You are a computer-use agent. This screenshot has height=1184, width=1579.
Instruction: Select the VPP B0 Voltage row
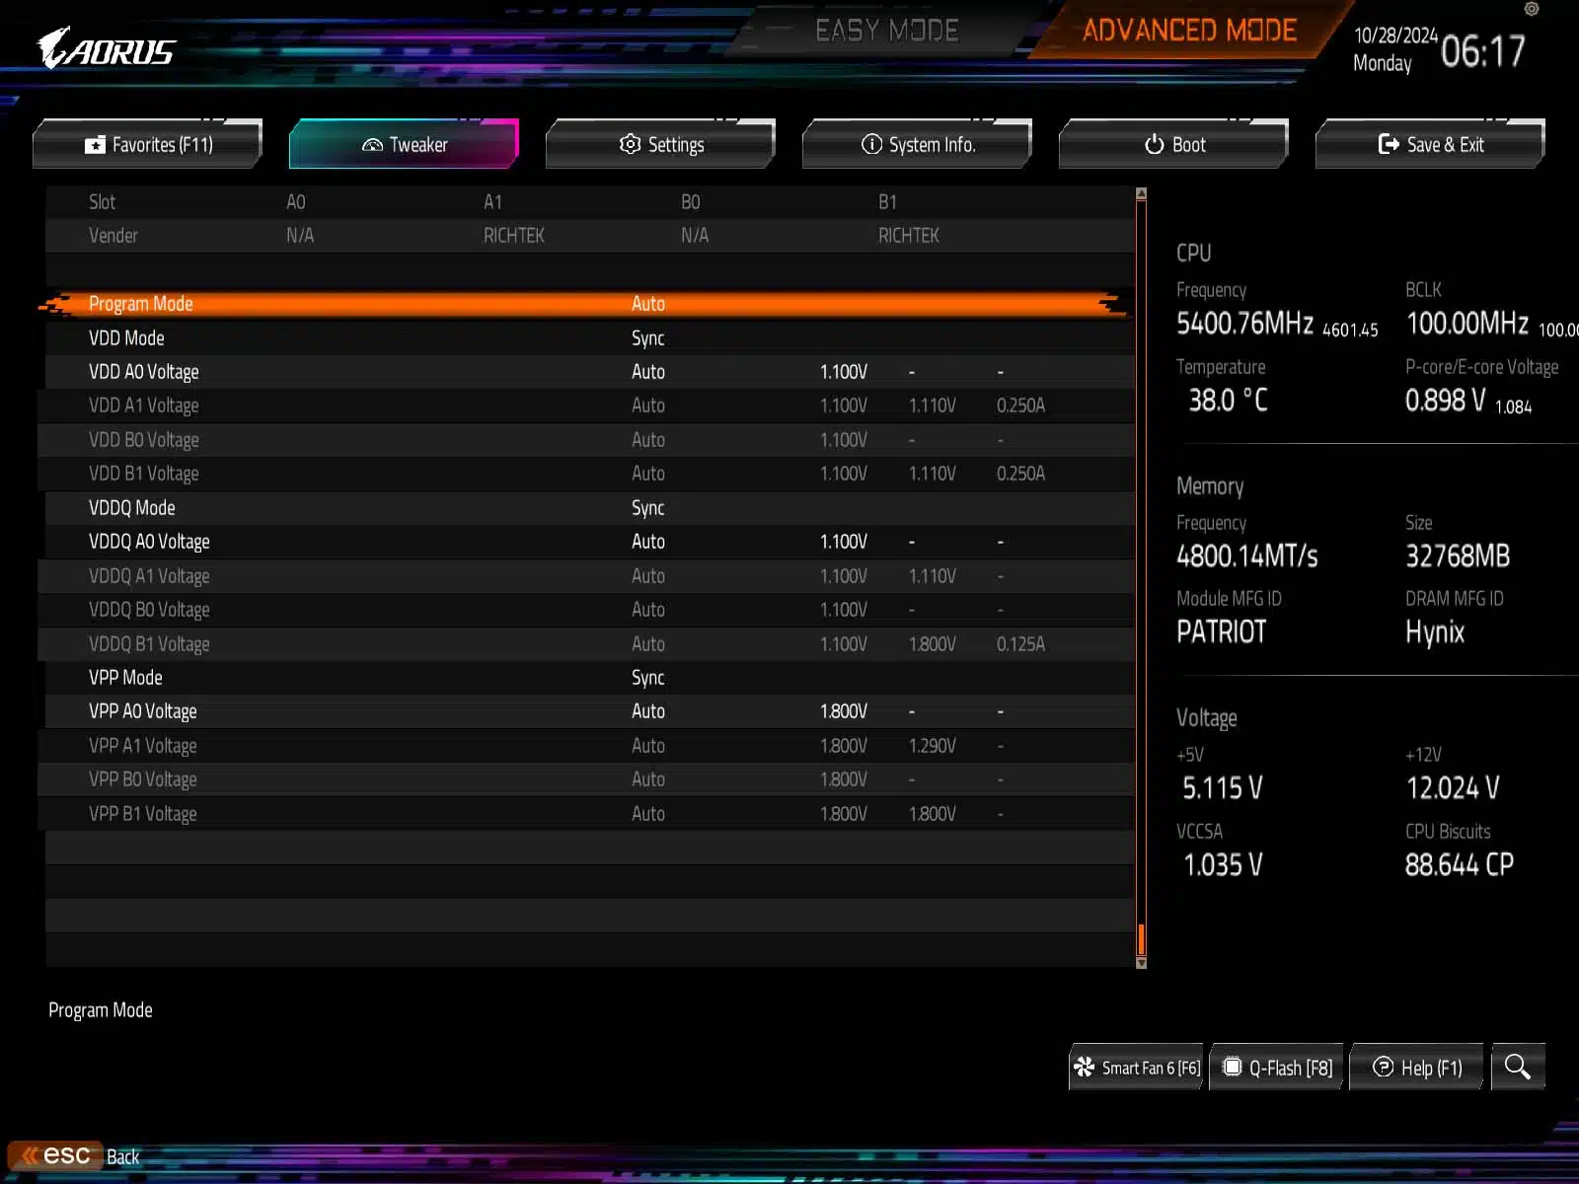pos(586,779)
